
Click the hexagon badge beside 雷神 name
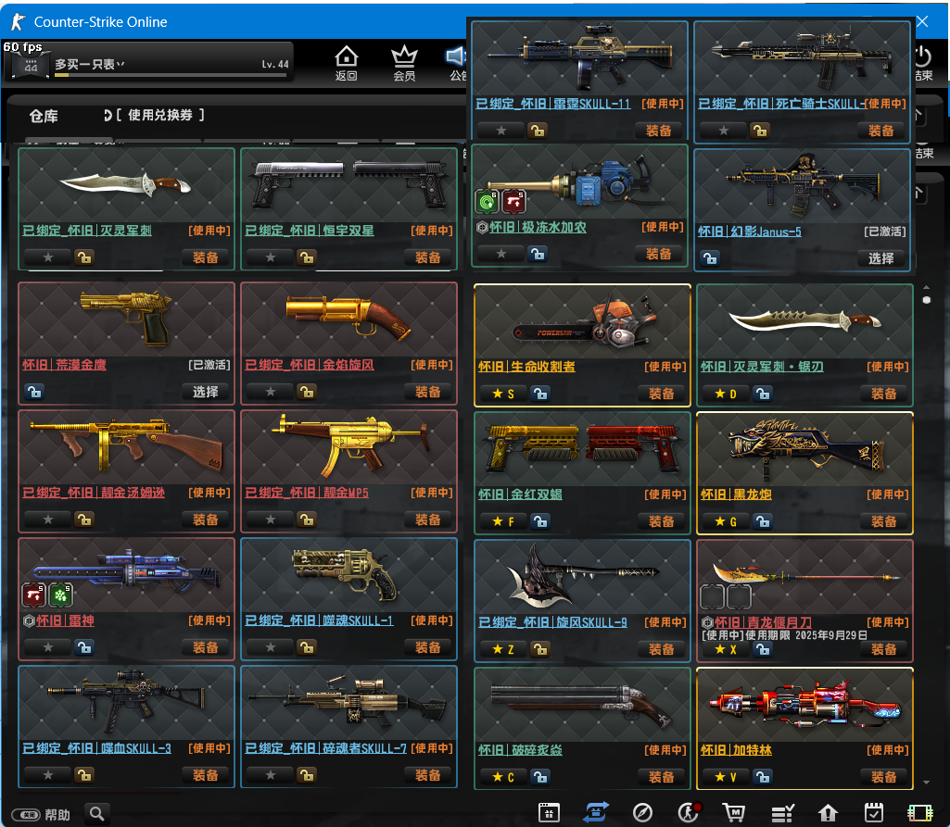(29, 621)
